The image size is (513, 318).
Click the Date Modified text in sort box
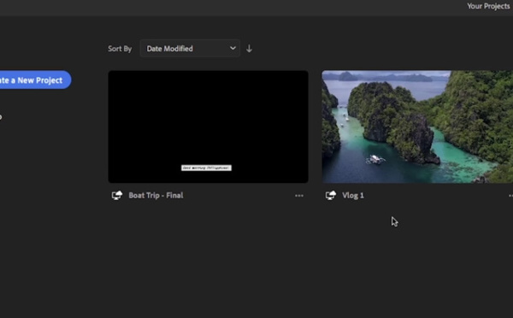click(169, 49)
